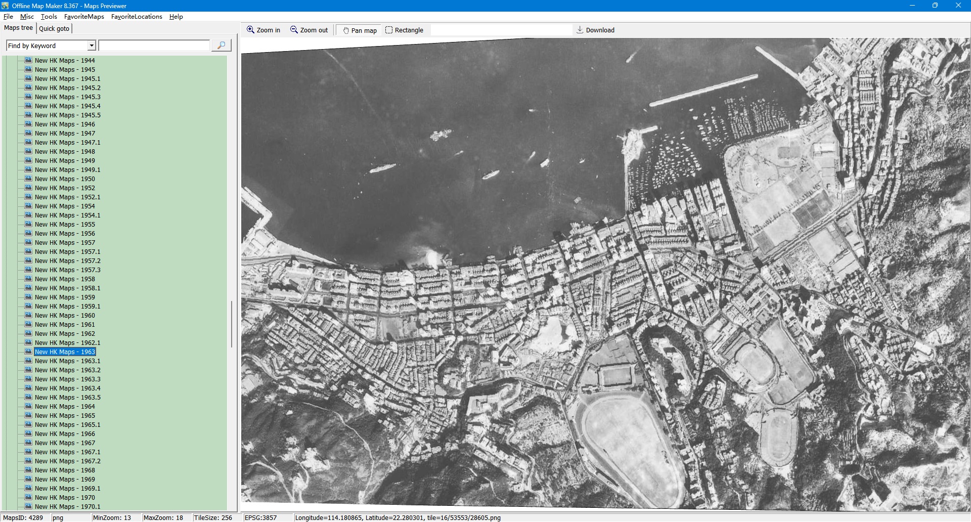
Task: Click the keyword search text field
Action: pyautogui.click(x=154, y=46)
